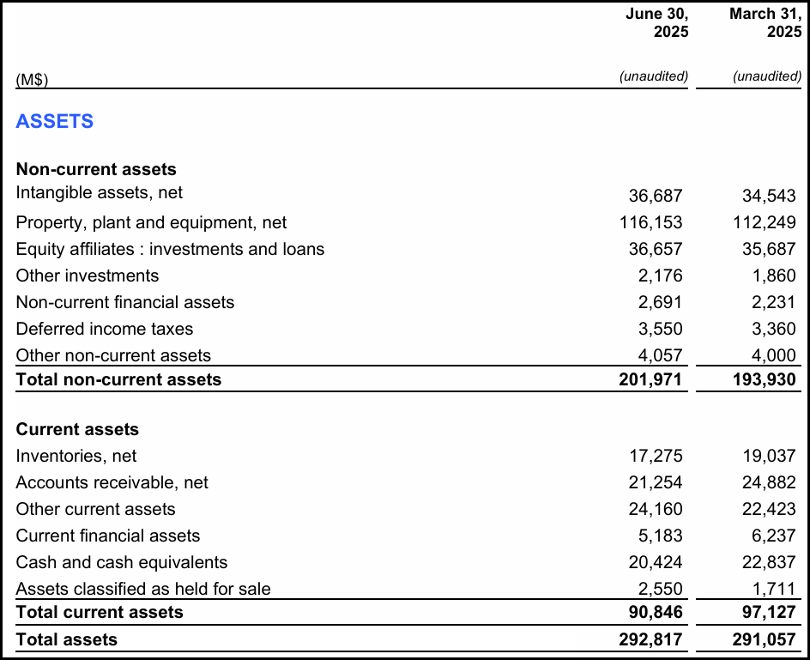Click the unaudited label under June column
This screenshot has height=660, width=810.
click(654, 76)
